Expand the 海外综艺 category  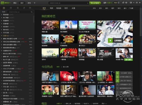[2, 30]
